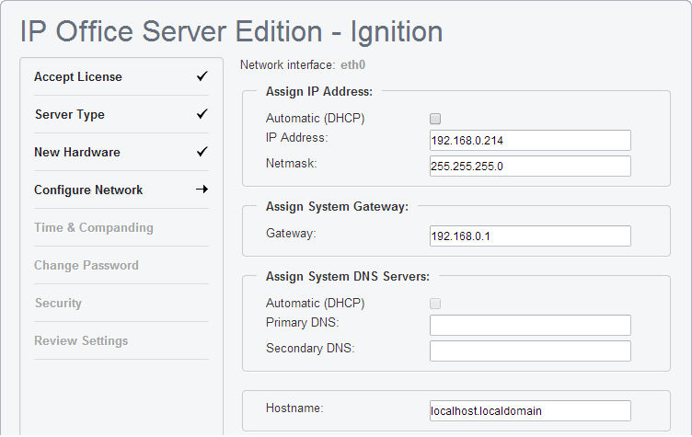Click the checkmark icon beside New Hardware
Viewport: 692px width, 437px height.
tap(202, 152)
